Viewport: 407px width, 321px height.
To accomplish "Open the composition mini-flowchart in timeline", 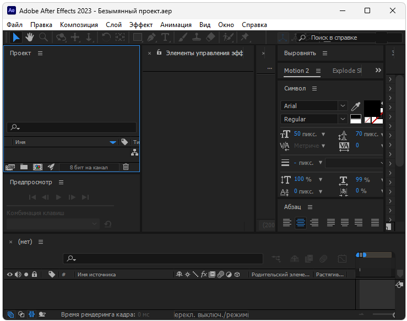I will click(x=276, y=259).
